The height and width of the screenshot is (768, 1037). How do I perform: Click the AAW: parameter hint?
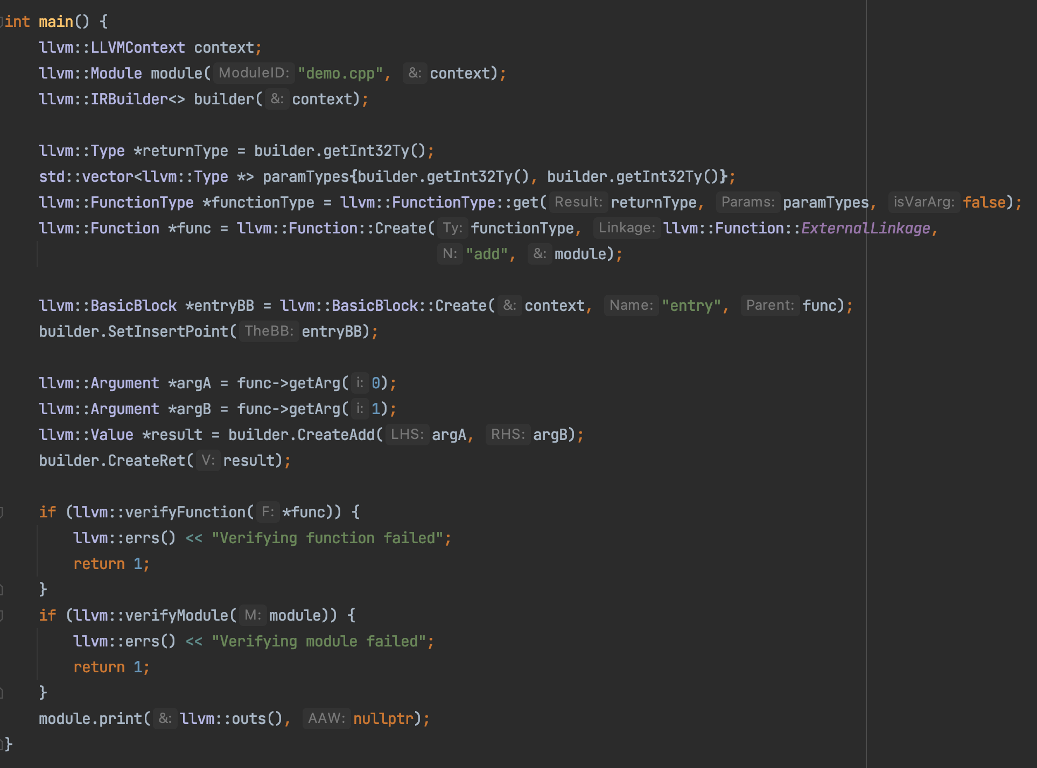point(326,718)
